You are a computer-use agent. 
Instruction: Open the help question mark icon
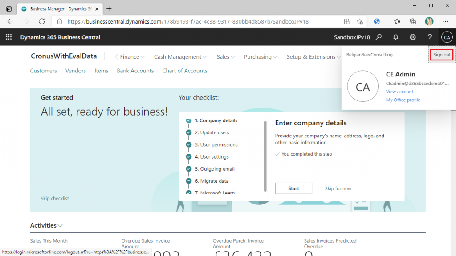click(x=430, y=37)
